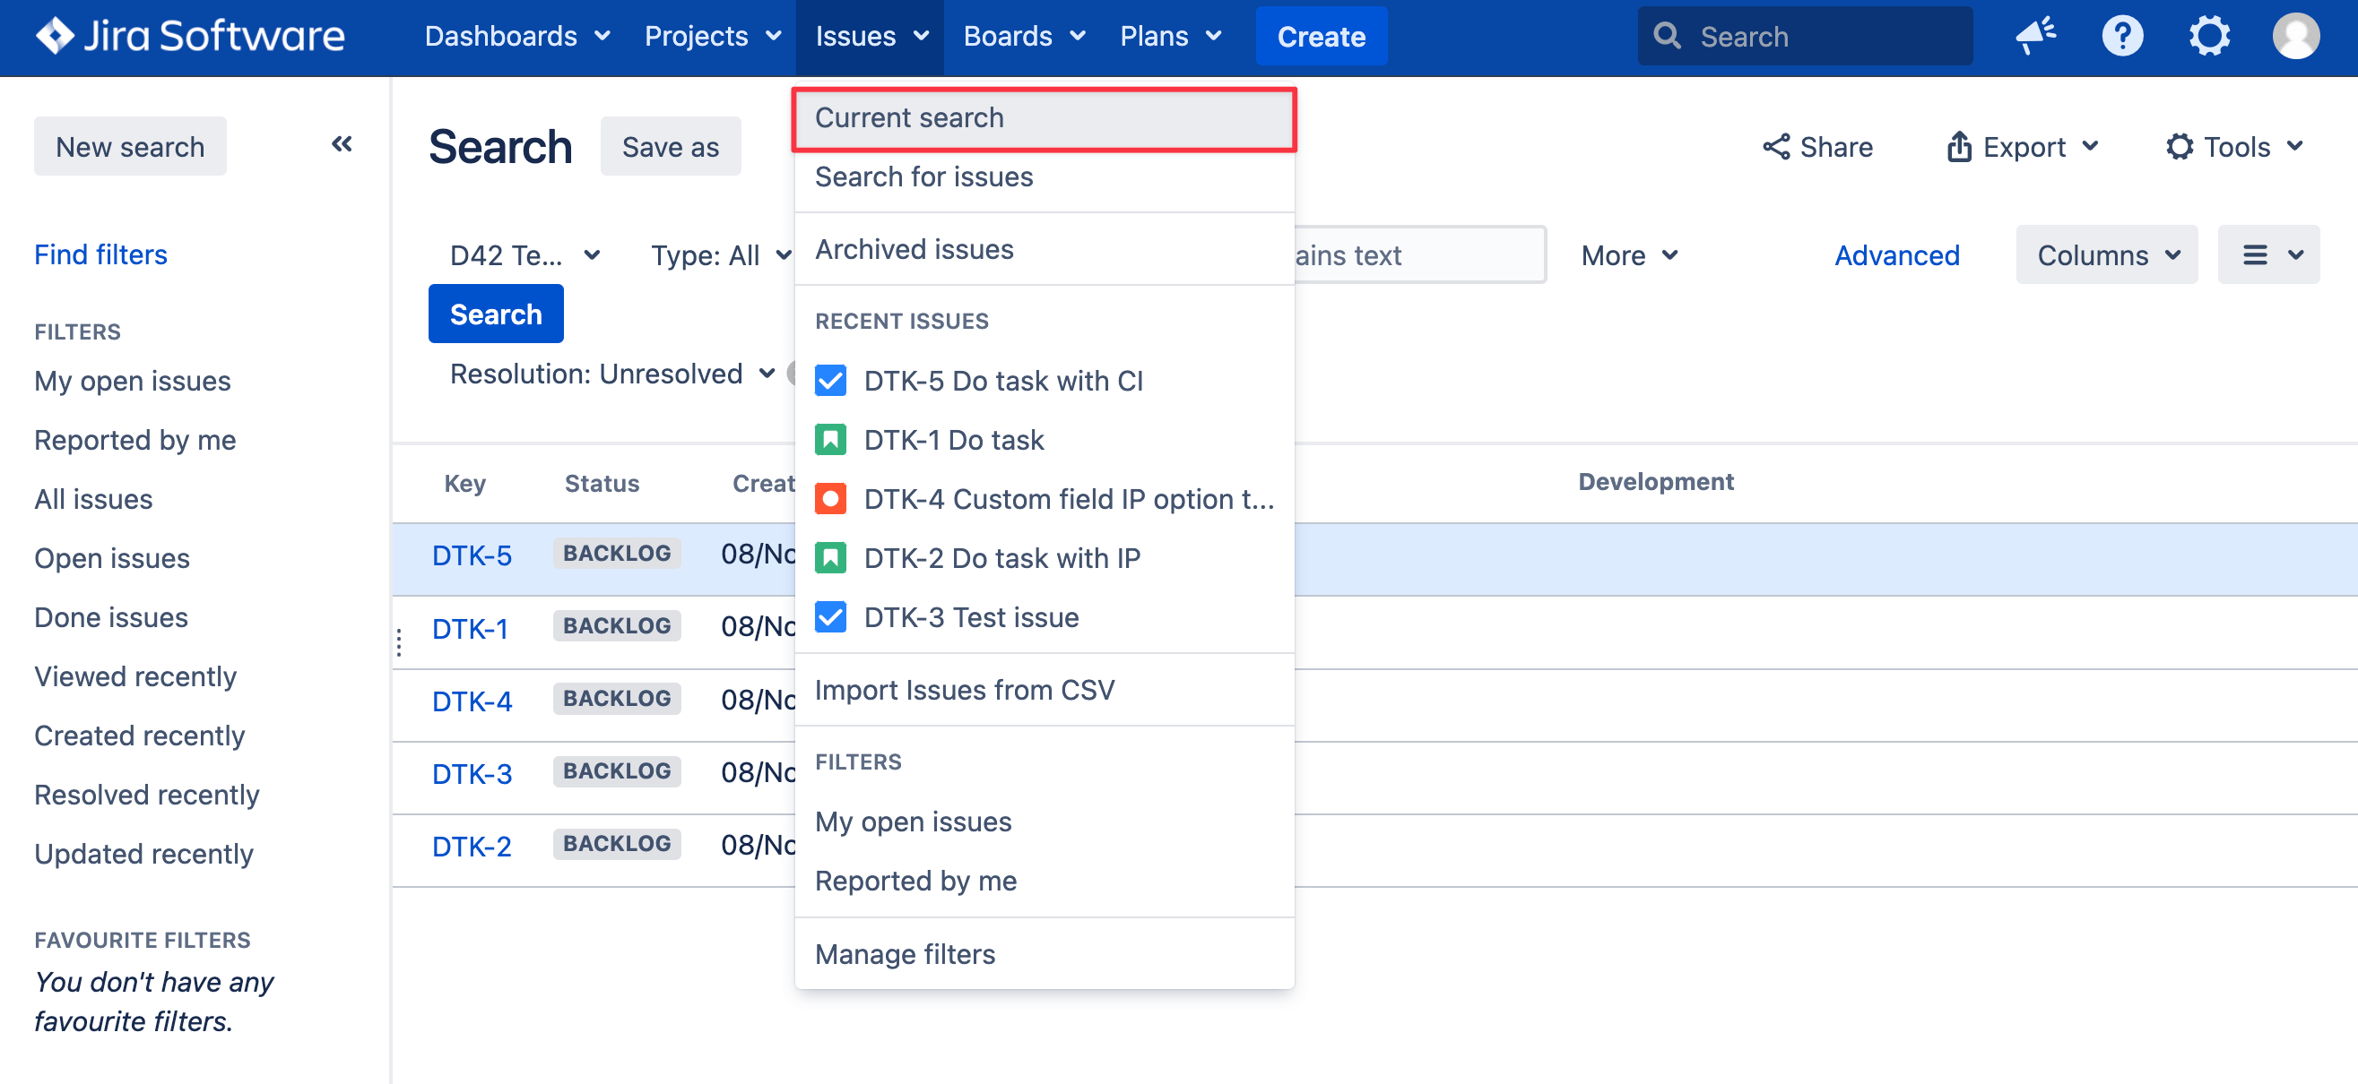The image size is (2358, 1084).
Task: Expand the Columns dropdown
Action: tap(2105, 255)
